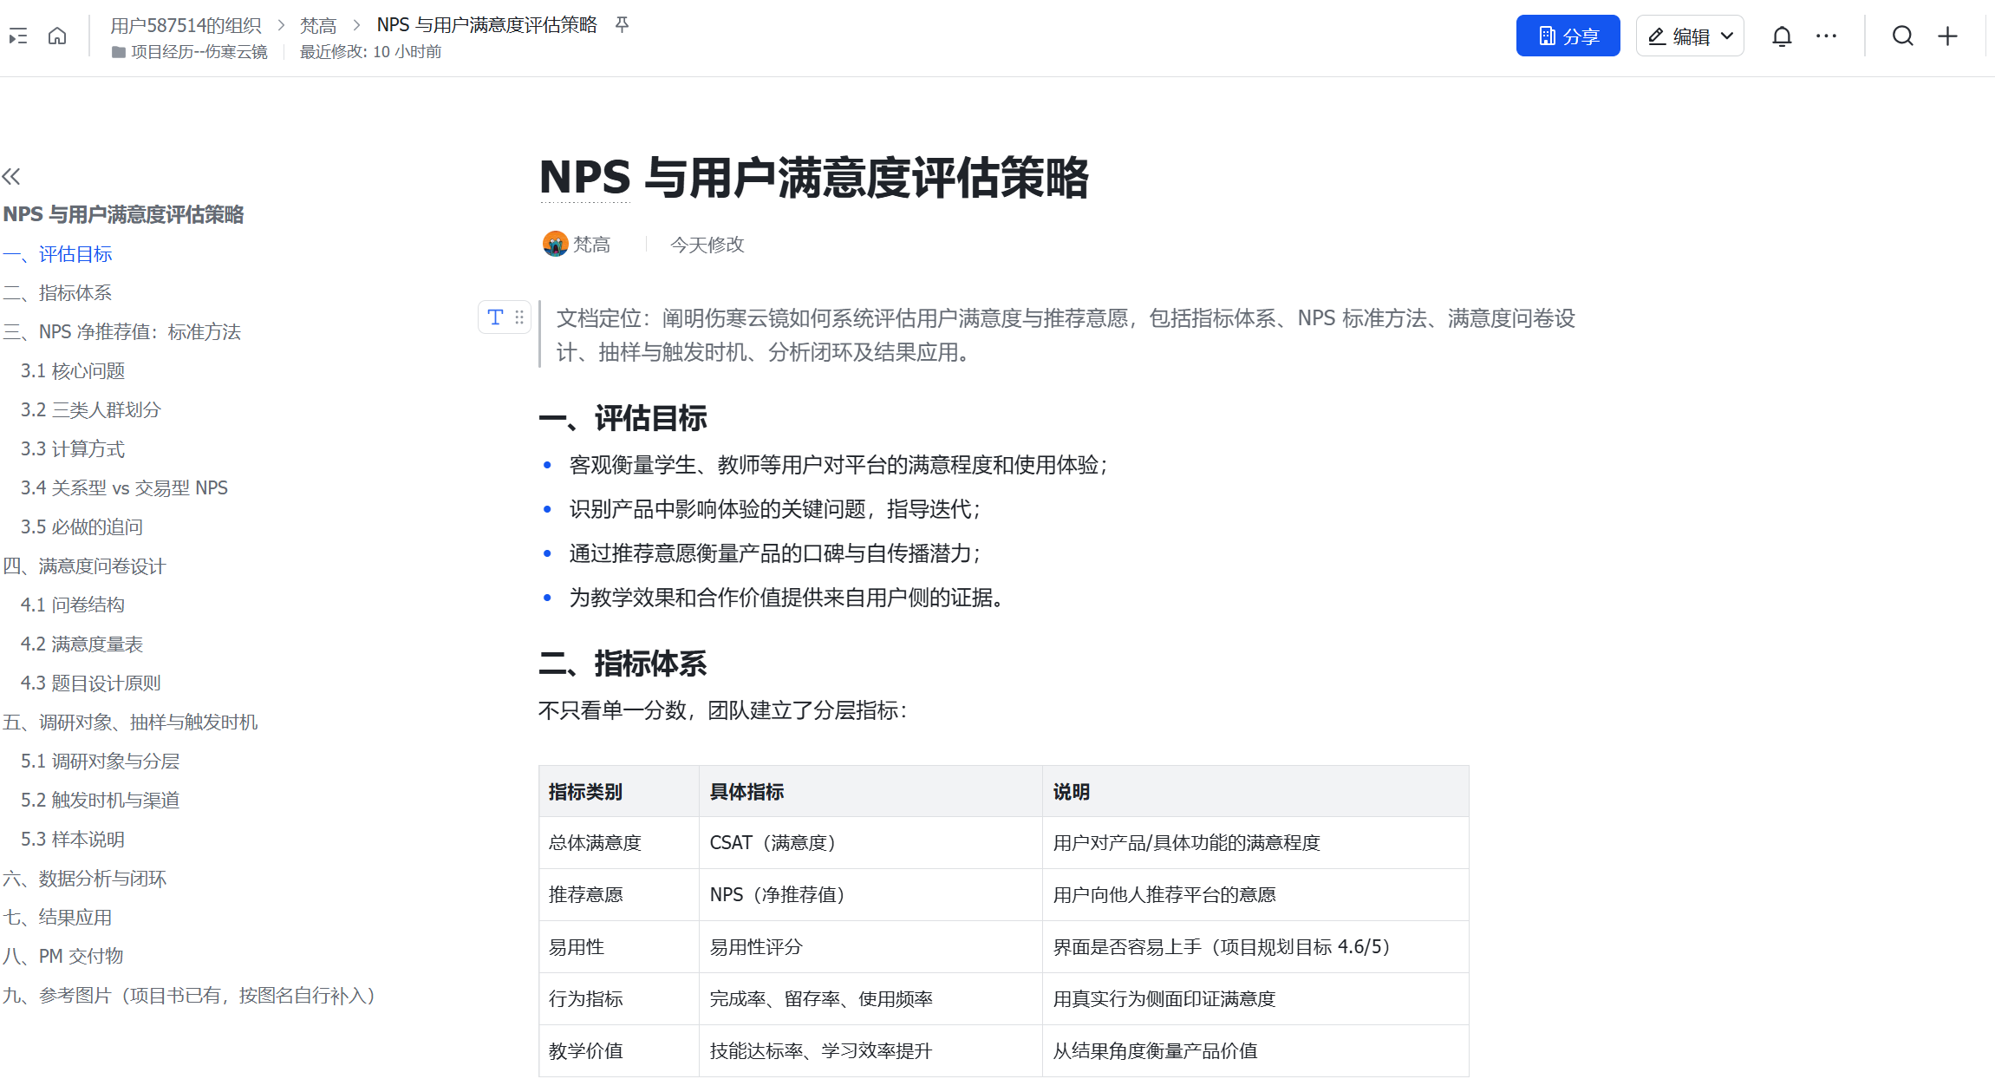This screenshot has width=1995, height=1092.
Task: Open the 编辑 mode dropdown
Action: pos(1690,36)
